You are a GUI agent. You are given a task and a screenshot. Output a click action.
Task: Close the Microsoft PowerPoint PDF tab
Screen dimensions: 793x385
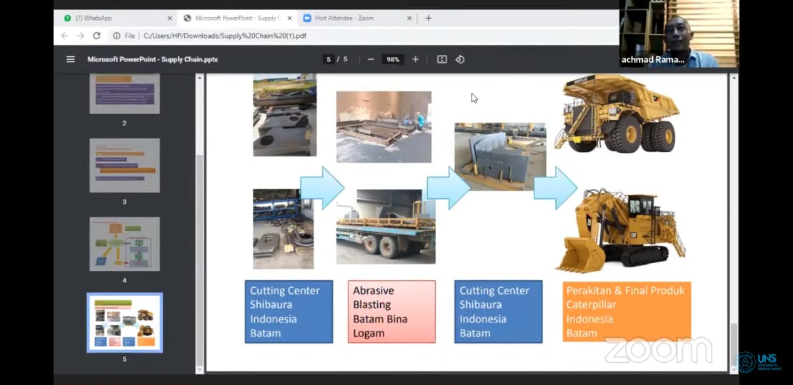coord(289,18)
